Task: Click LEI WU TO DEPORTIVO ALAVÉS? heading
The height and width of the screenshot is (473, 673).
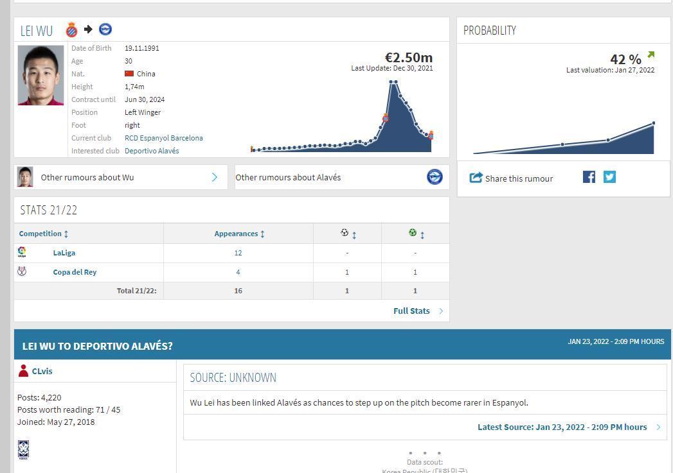Action: coord(98,346)
